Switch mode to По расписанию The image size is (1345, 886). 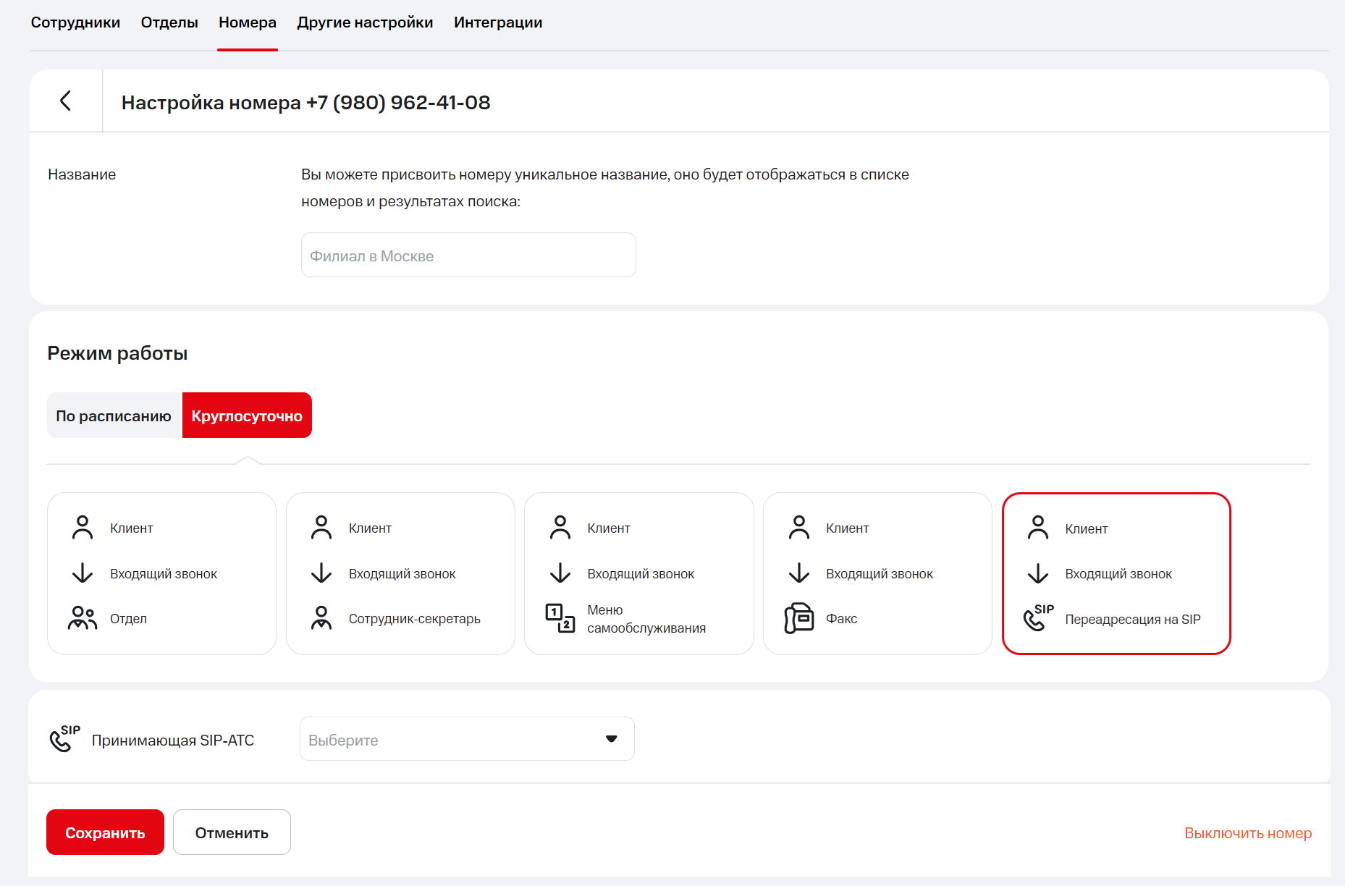coord(114,415)
